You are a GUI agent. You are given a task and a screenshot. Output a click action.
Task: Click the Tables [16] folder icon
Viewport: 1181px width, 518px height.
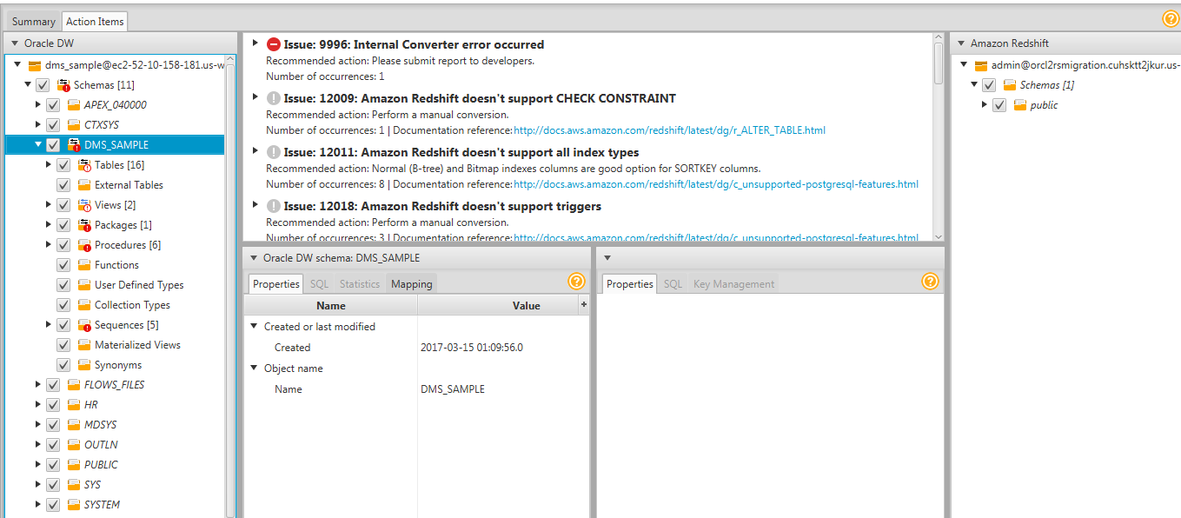point(84,165)
